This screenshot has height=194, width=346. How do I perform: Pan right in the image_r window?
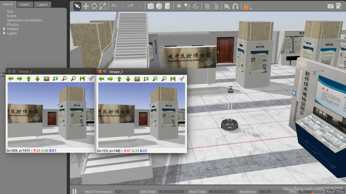pyautogui.click(x=20, y=79)
